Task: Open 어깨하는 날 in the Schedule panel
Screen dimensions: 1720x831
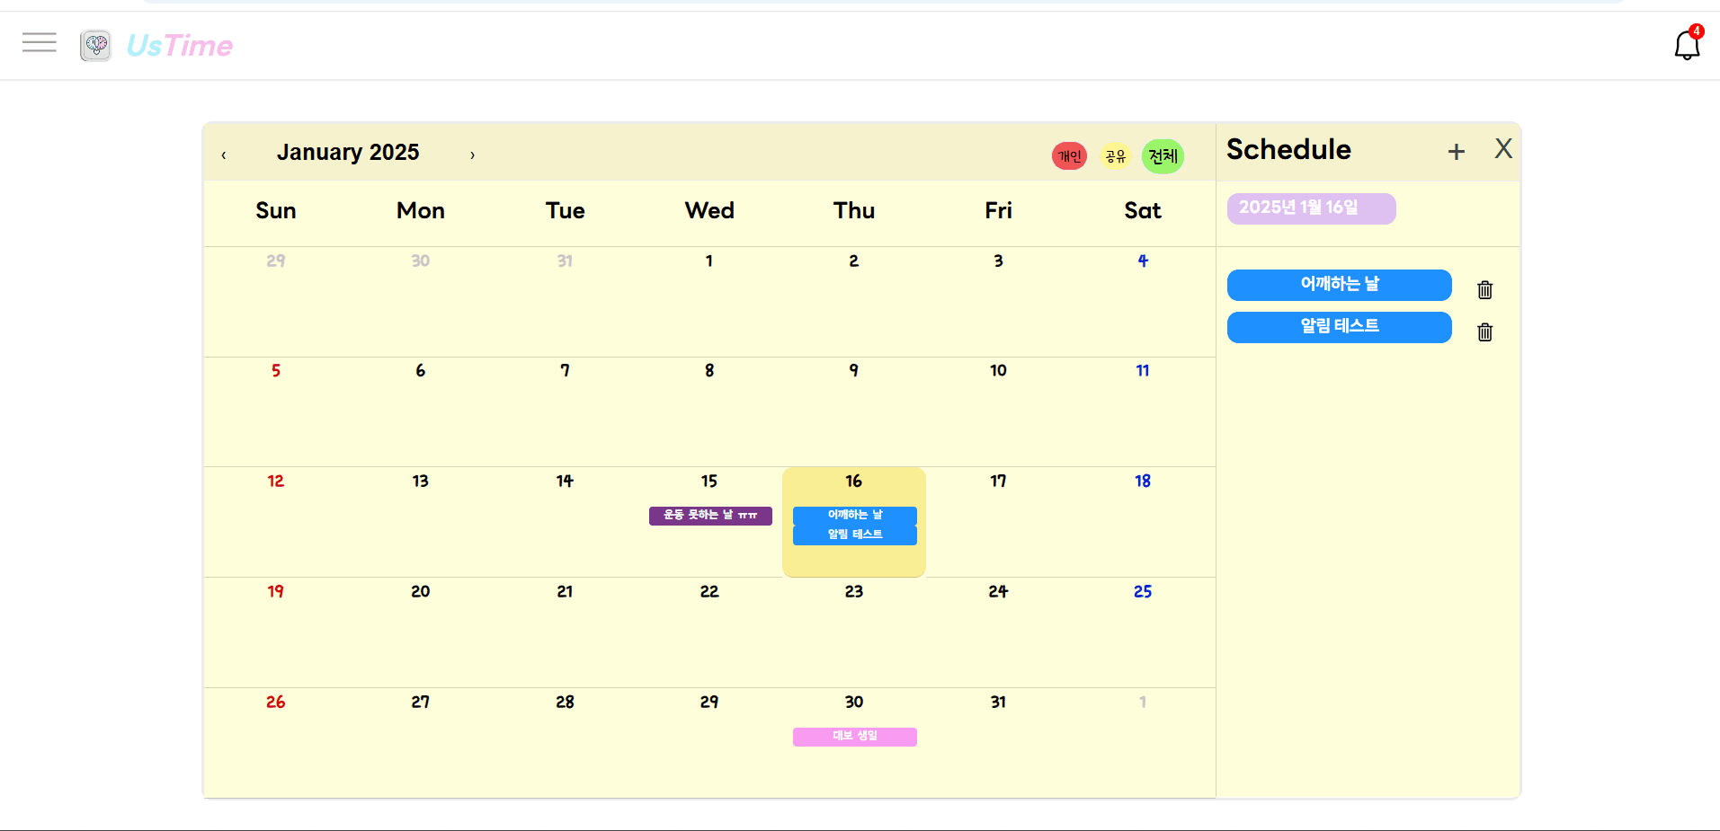Action: (1339, 285)
